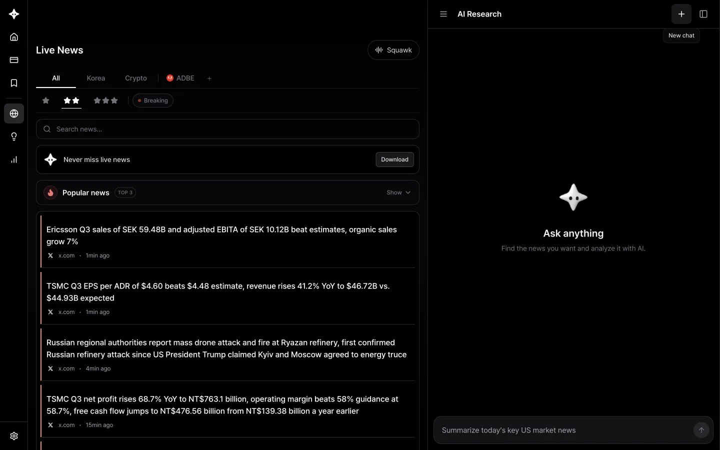This screenshot has width=720, height=450.
Task: Click the 15min ago timestamp
Action: coord(99,425)
